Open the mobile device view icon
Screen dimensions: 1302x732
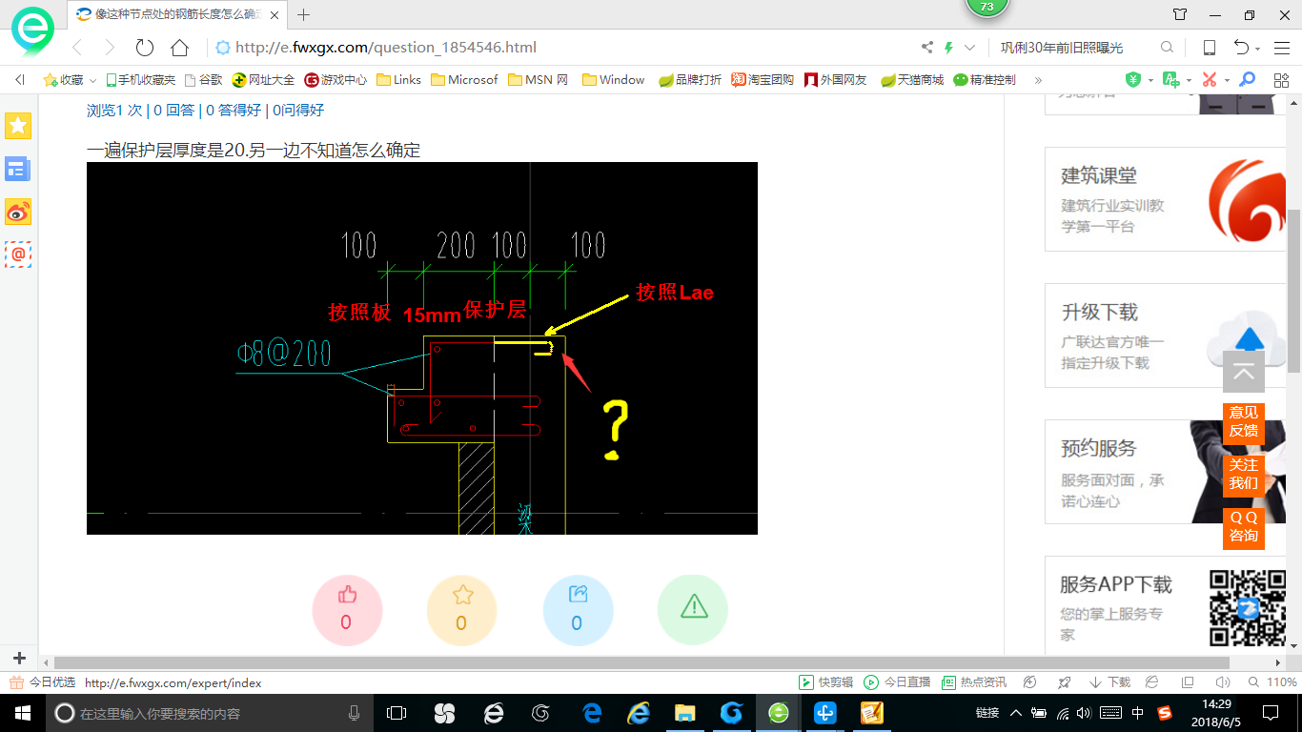pyautogui.click(x=1209, y=48)
